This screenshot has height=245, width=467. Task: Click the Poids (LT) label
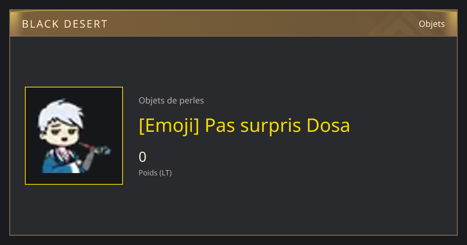tap(155, 173)
